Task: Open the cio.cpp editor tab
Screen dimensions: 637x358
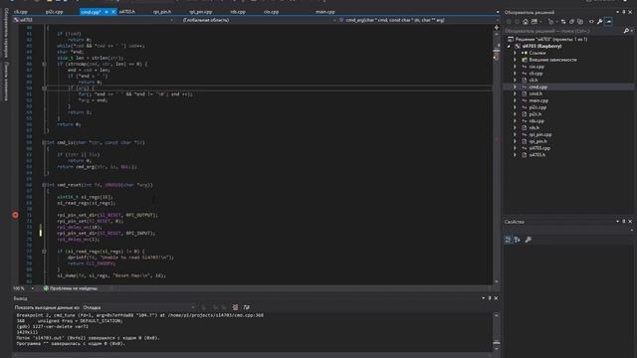Action: pyautogui.click(x=271, y=12)
